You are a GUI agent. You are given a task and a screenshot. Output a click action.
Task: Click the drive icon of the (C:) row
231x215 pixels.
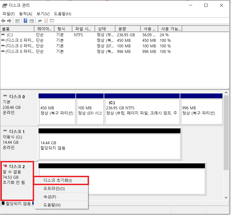click(3, 35)
